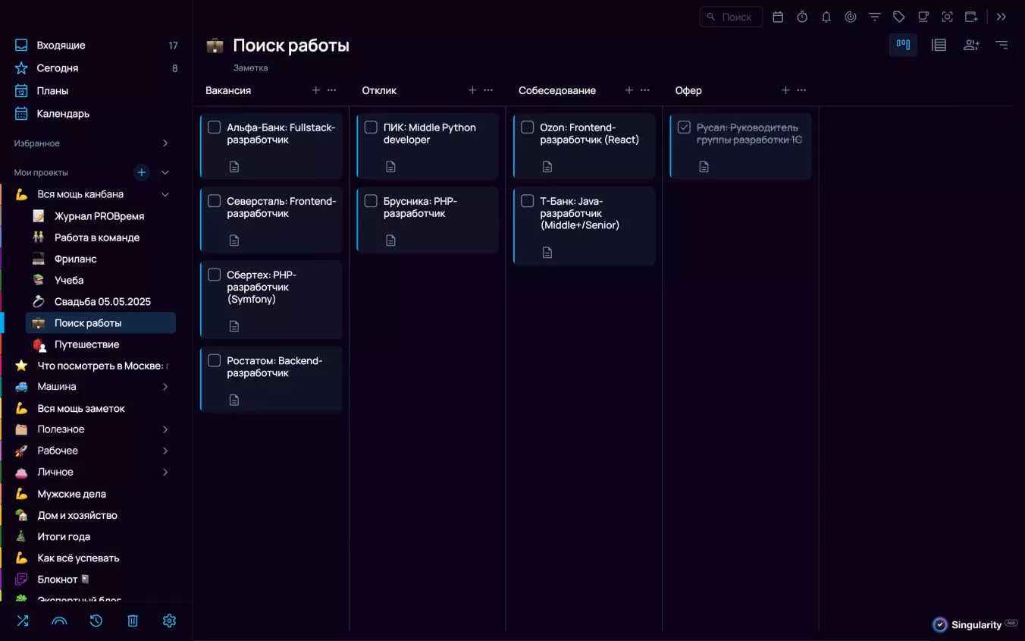
Task: Click the shuffle icon in bottom bar
Action: (x=23, y=621)
